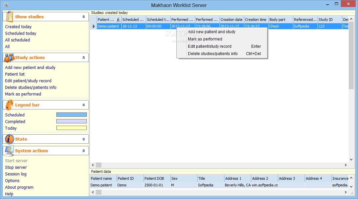
Task: Click Address 1 header in Patient data
Action: (238, 178)
